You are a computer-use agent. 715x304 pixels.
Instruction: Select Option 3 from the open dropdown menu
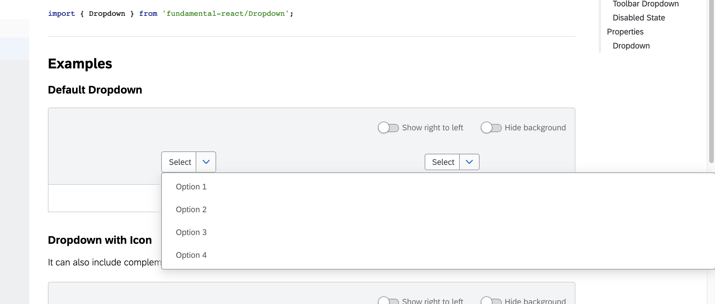click(x=191, y=232)
